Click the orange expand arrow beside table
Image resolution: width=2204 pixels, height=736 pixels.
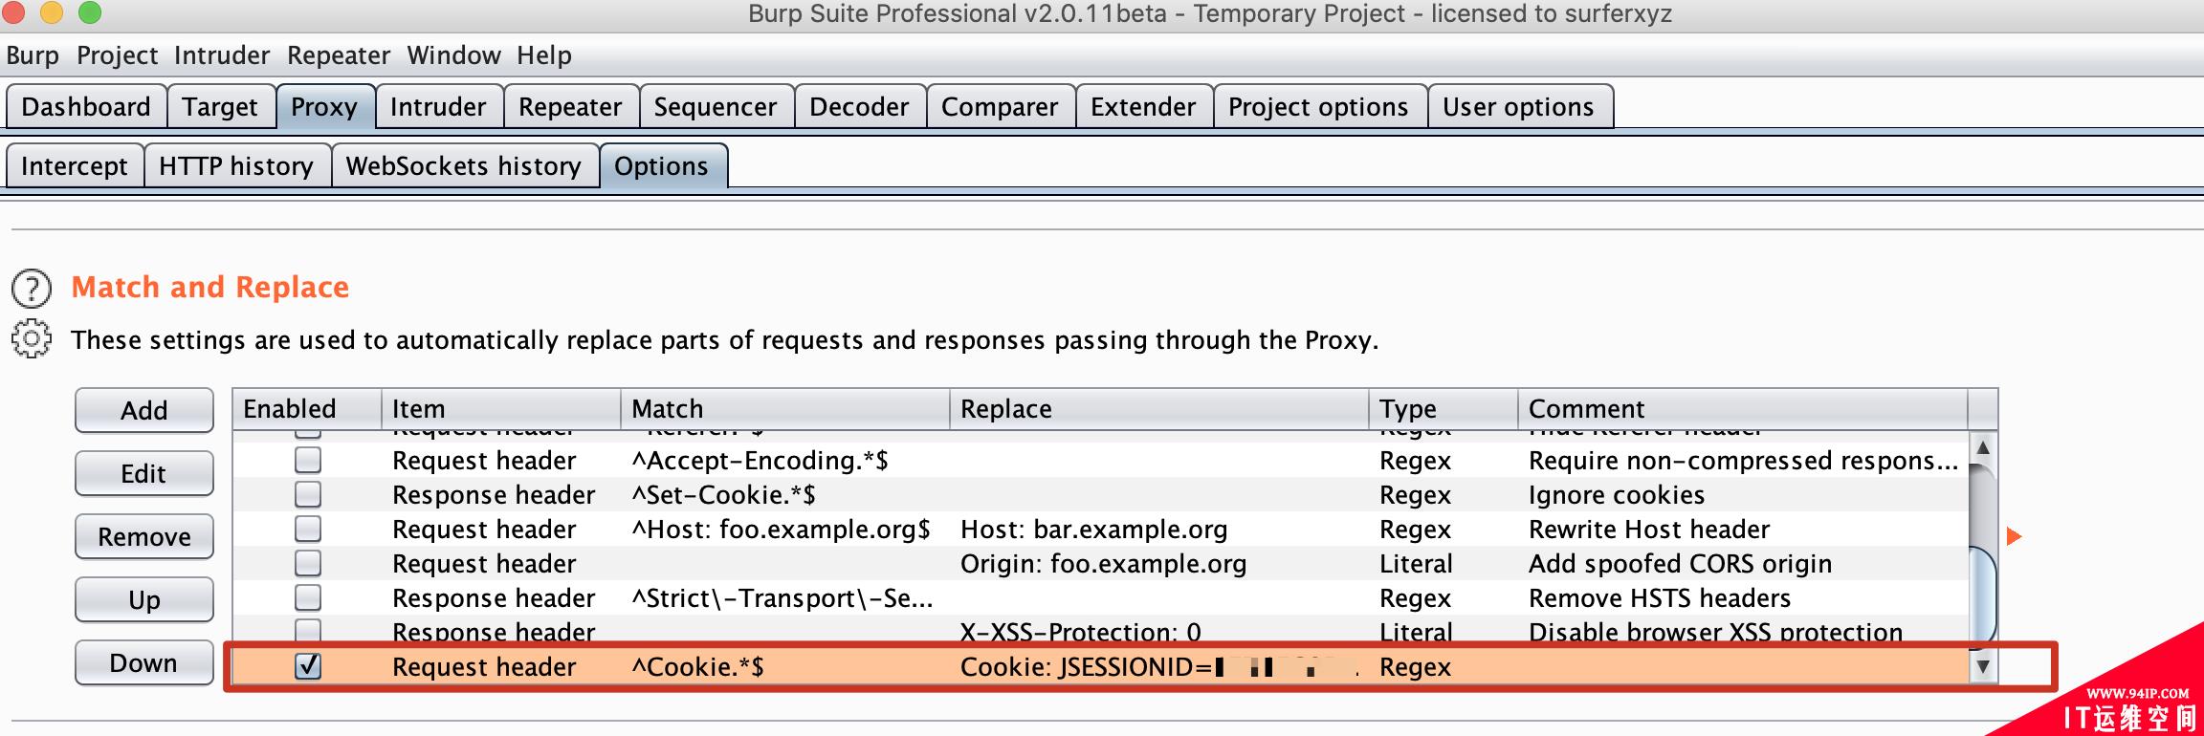tap(2014, 536)
